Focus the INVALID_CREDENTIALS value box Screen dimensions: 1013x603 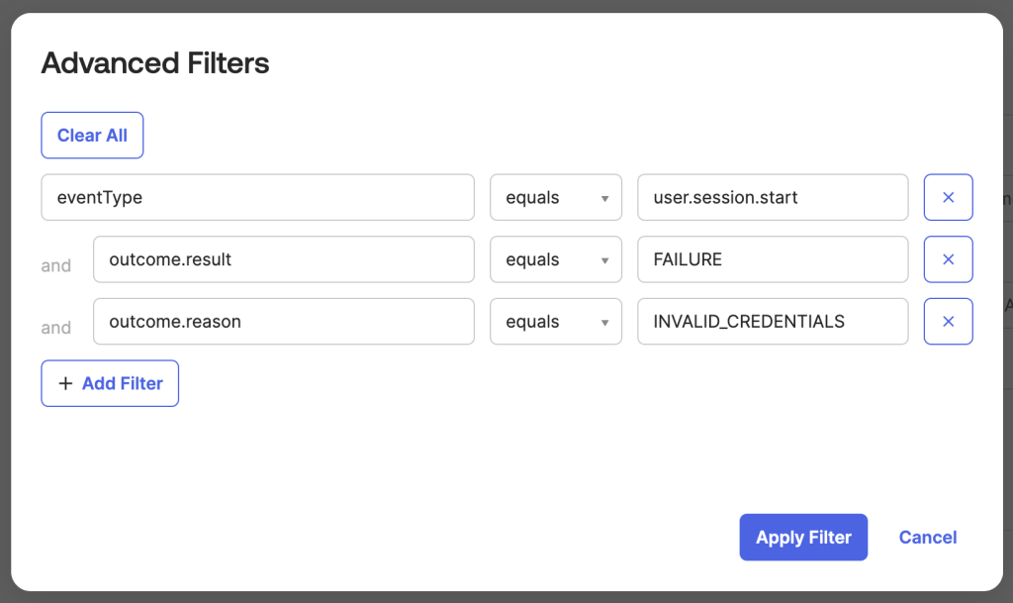pyautogui.click(x=773, y=322)
